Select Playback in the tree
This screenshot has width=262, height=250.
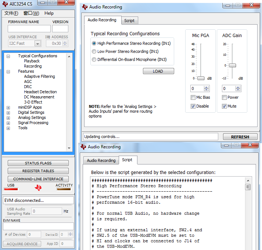[32, 61]
